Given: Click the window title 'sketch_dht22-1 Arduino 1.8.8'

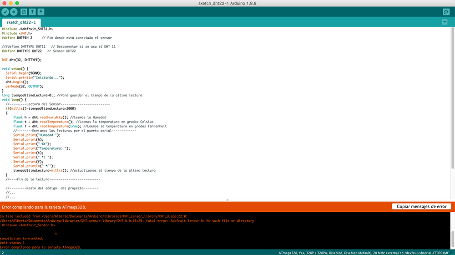Looking at the screenshot, I should tap(227, 4).
